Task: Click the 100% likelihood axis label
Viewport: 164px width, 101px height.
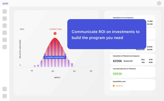Action: [x=22, y=29]
